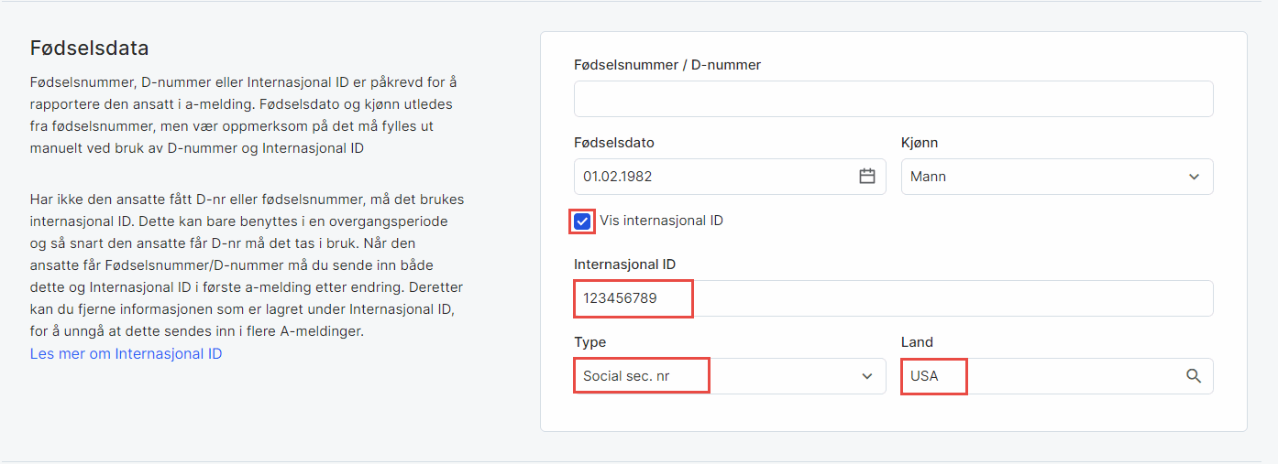Untick the Vis internasjonal ID checkbox
Image resolution: width=1278 pixels, height=464 pixels.
click(582, 221)
